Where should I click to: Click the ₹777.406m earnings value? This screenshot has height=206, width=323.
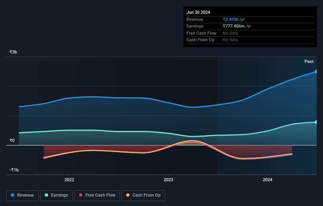click(234, 26)
